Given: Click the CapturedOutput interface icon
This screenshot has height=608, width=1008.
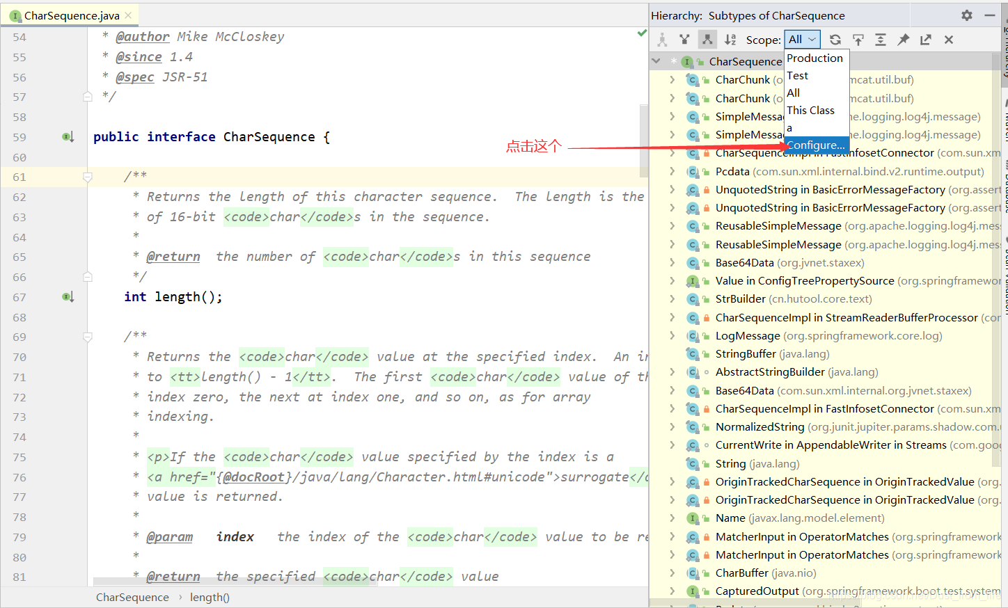Looking at the screenshot, I should point(693,591).
